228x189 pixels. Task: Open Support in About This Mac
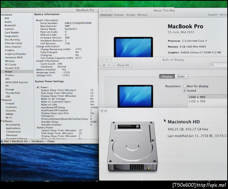[212, 15]
